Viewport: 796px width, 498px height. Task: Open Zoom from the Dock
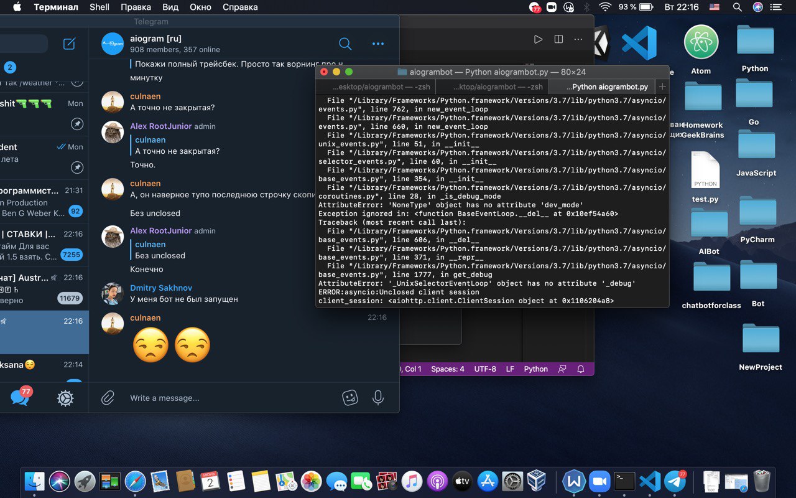(600, 481)
